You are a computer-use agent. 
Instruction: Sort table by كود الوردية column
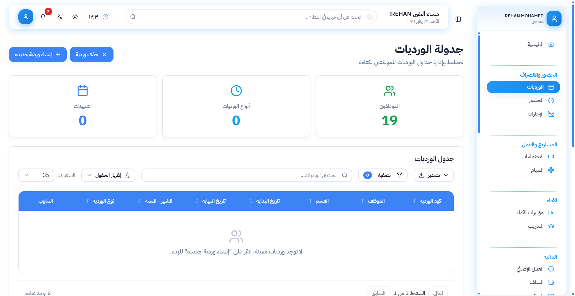pyautogui.click(x=430, y=201)
